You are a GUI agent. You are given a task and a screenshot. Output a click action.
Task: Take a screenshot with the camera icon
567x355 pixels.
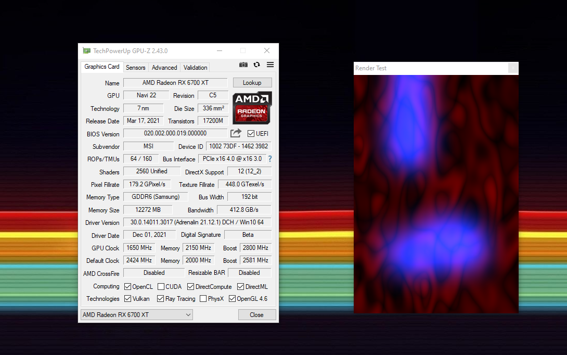click(x=243, y=65)
